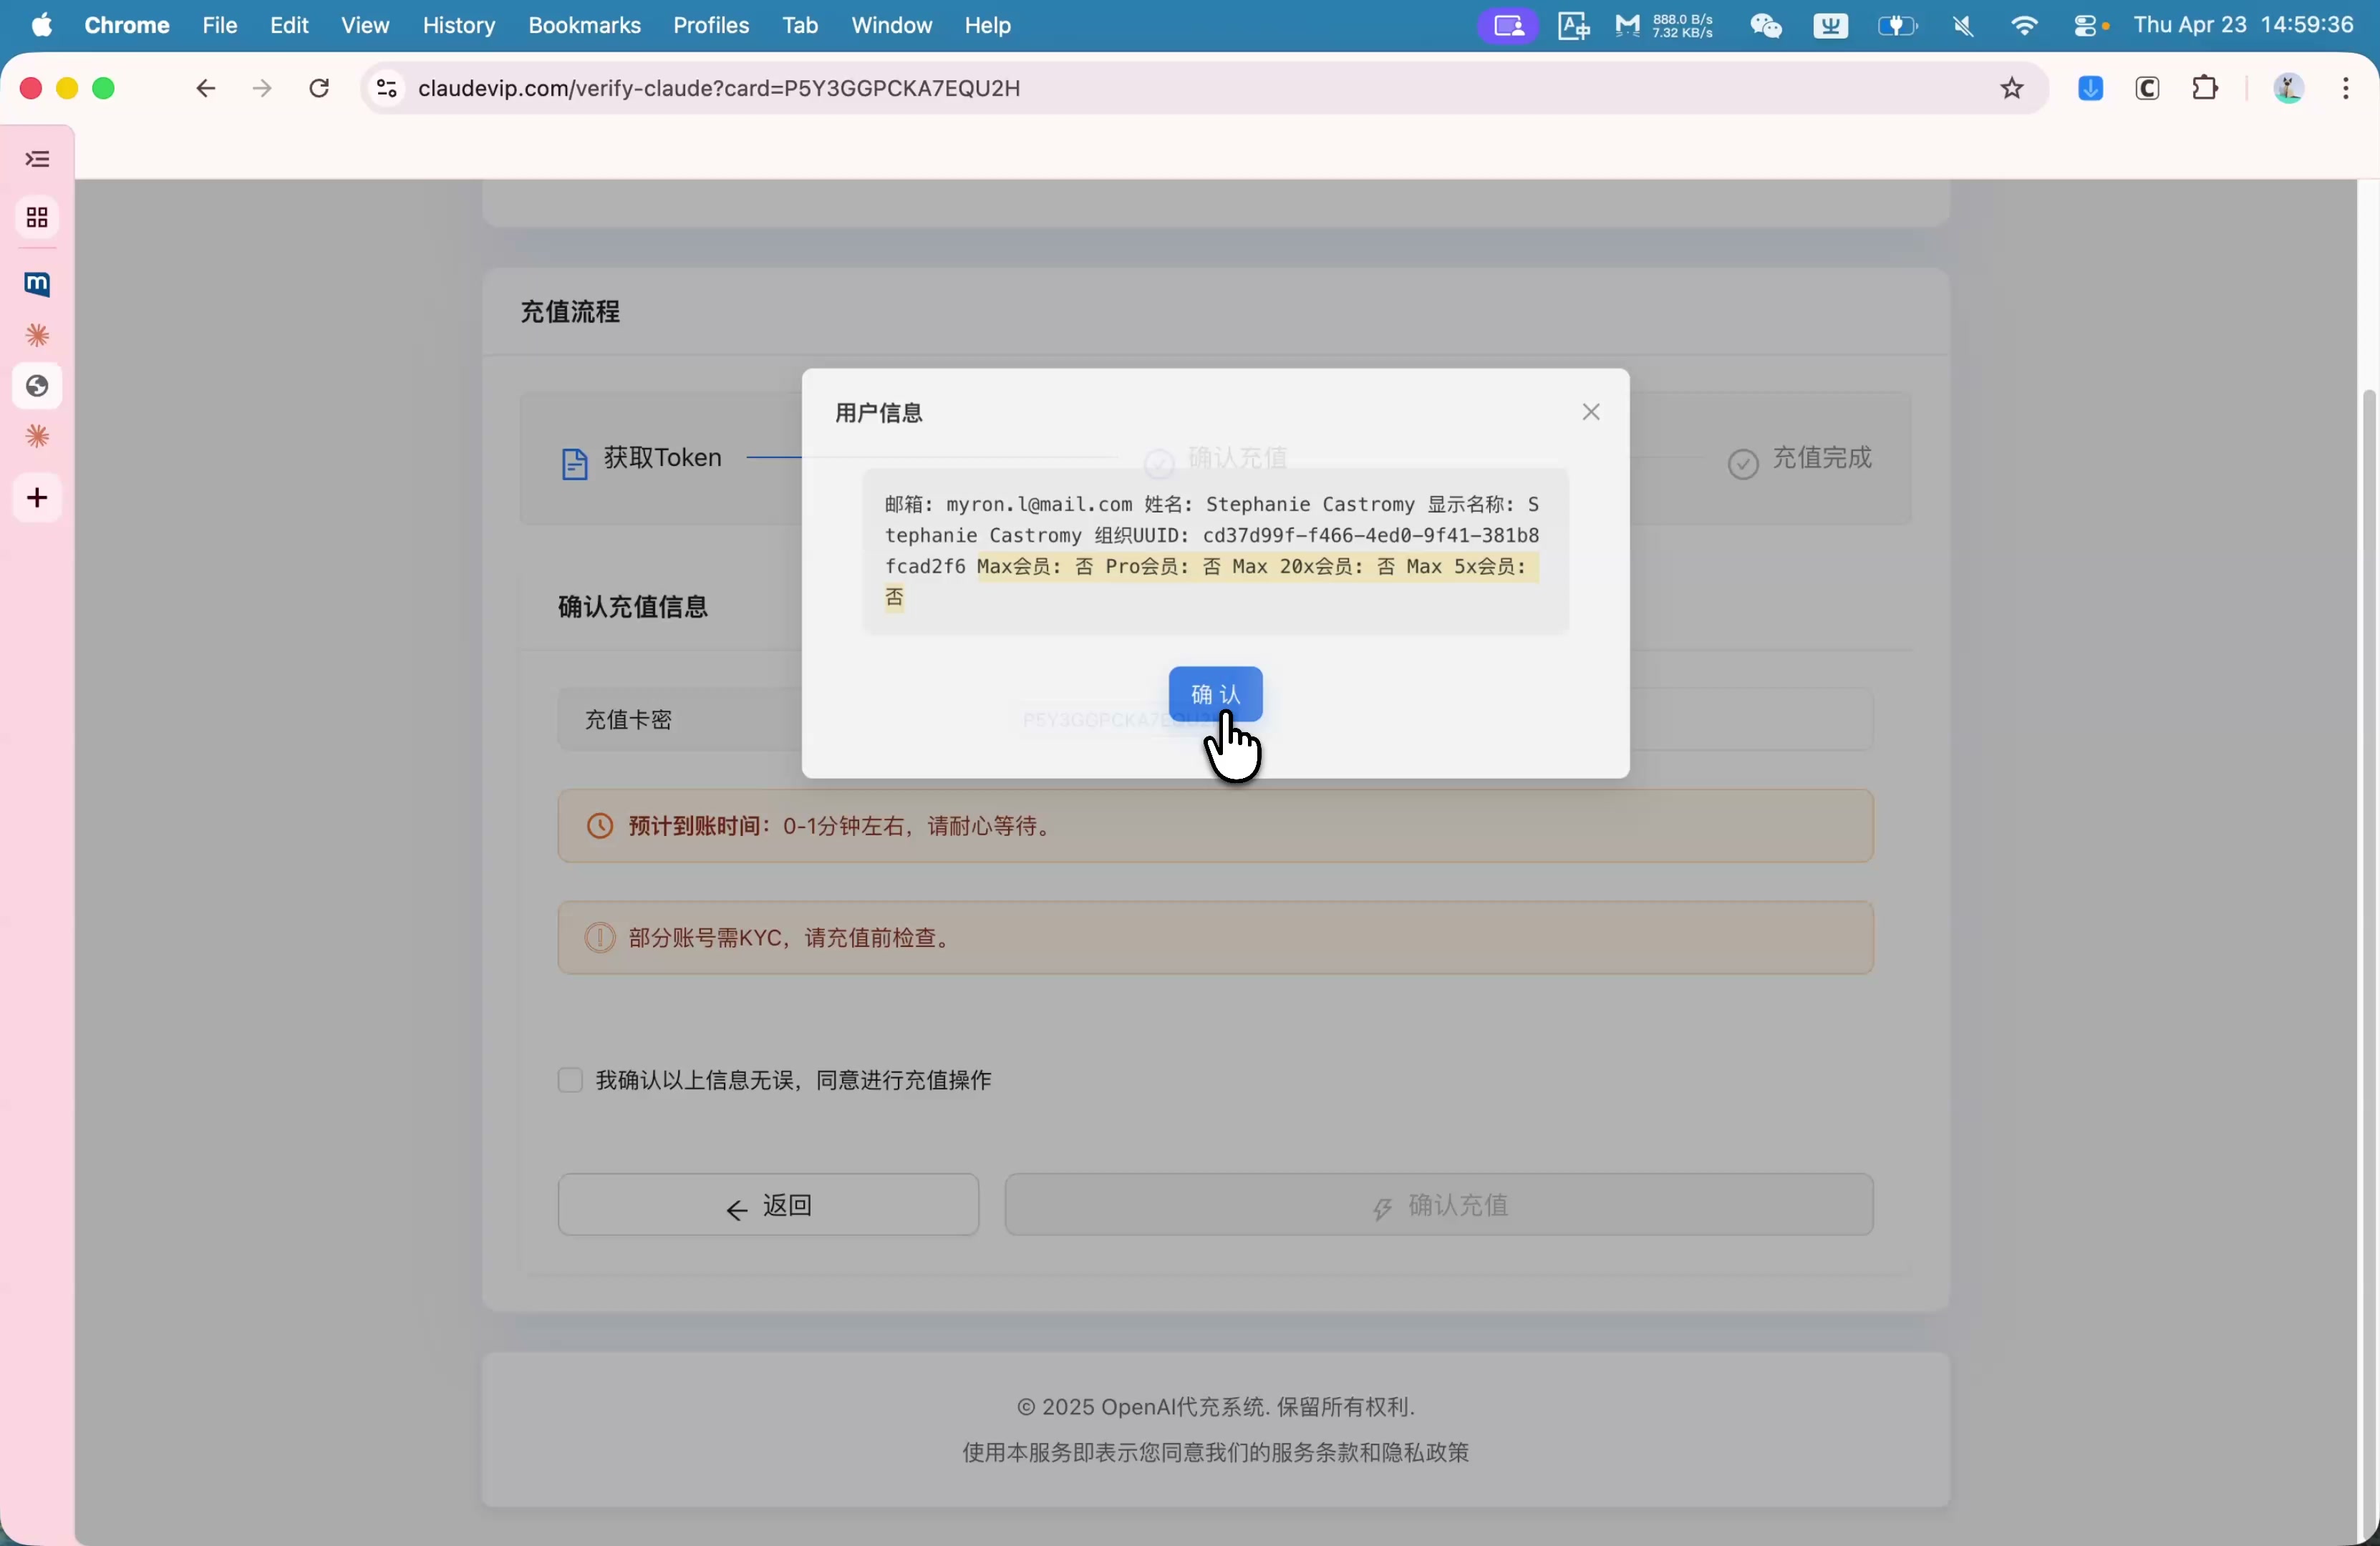Screen dimensions: 2380x1546
Task: Open the Chrome profile avatar
Action: click(x=2288, y=88)
